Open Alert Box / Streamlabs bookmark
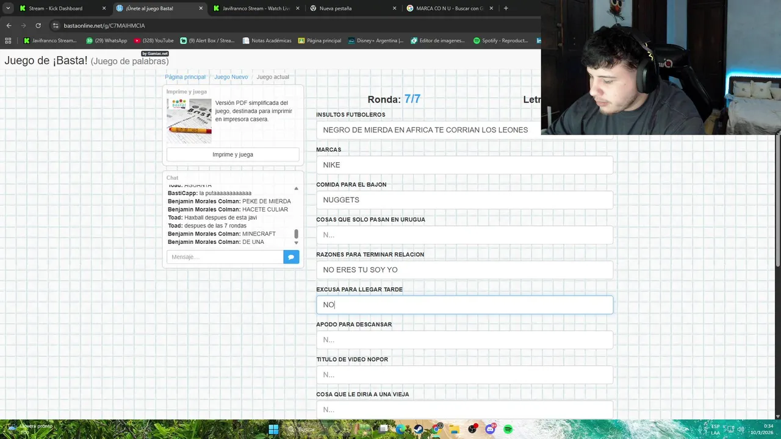 (207, 41)
